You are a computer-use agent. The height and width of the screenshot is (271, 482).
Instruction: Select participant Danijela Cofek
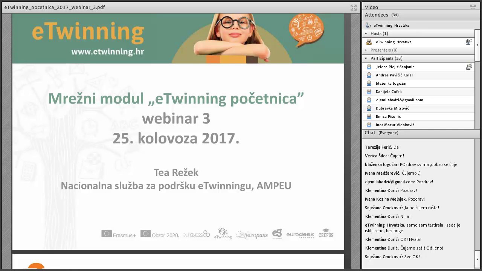(418, 91)
